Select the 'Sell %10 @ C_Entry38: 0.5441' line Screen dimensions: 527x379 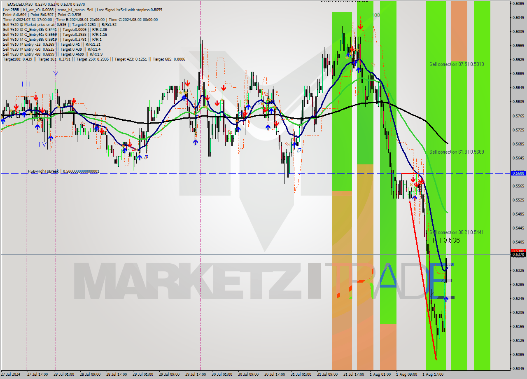click(55, 29)
